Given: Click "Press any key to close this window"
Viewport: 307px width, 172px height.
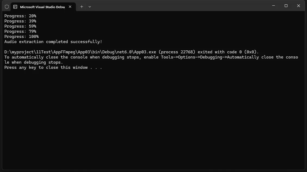Looking at the screenshot, I should coord(53,67).
